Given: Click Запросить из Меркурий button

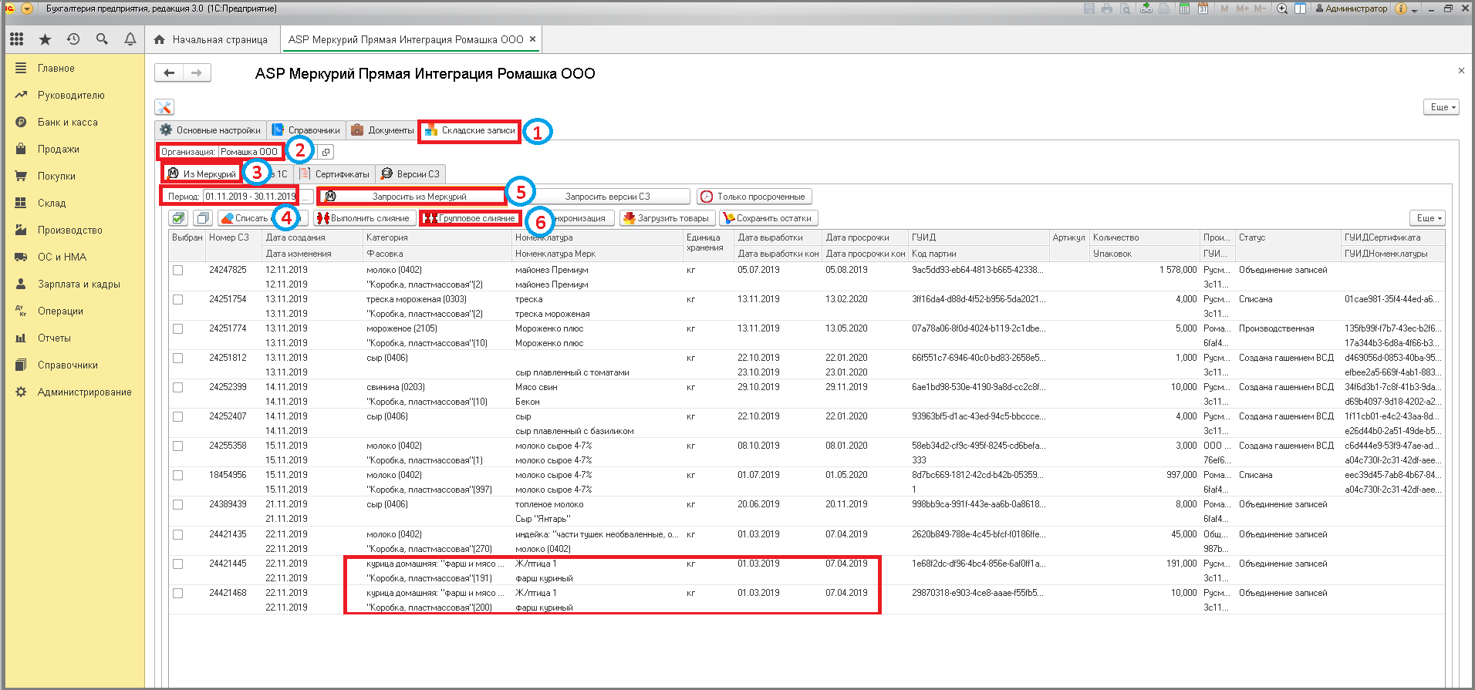Looking at the screenshot, I should coord(413,197).
